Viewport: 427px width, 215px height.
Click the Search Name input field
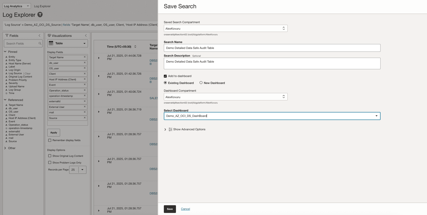[x=272, y=48]
